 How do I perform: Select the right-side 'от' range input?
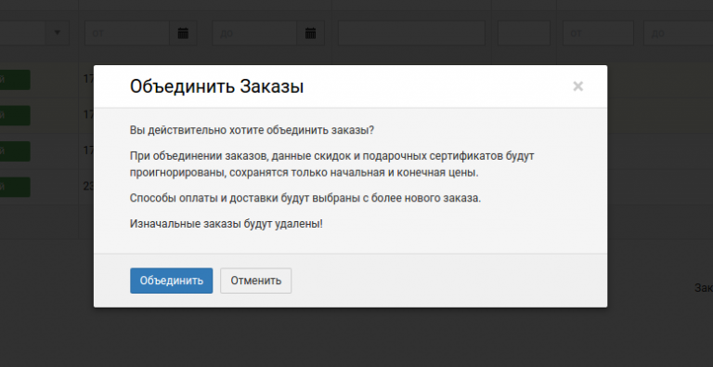click(598, 33)
